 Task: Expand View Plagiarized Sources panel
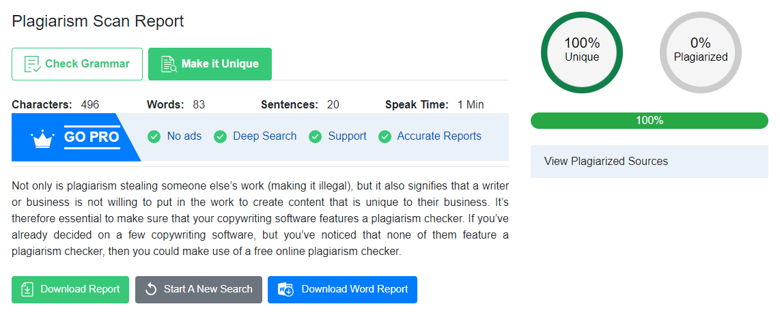pos(649,162)
